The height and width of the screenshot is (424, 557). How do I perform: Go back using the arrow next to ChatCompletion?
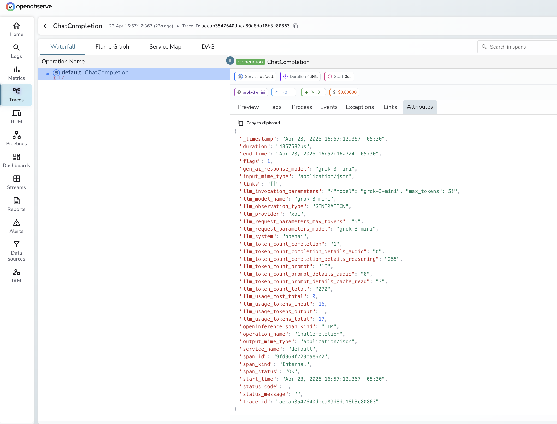click(x=46, y=26)
